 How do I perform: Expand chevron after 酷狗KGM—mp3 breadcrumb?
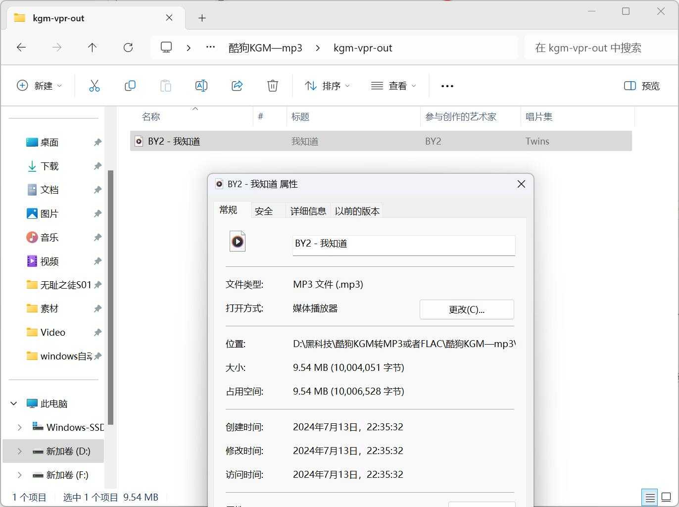pyautogui.click(x=318, y=48)
